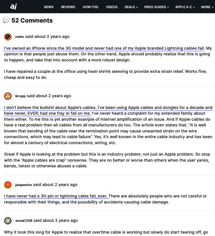Click lkrupp's avatar icon
215x236 pixels.
coord(8,96)
